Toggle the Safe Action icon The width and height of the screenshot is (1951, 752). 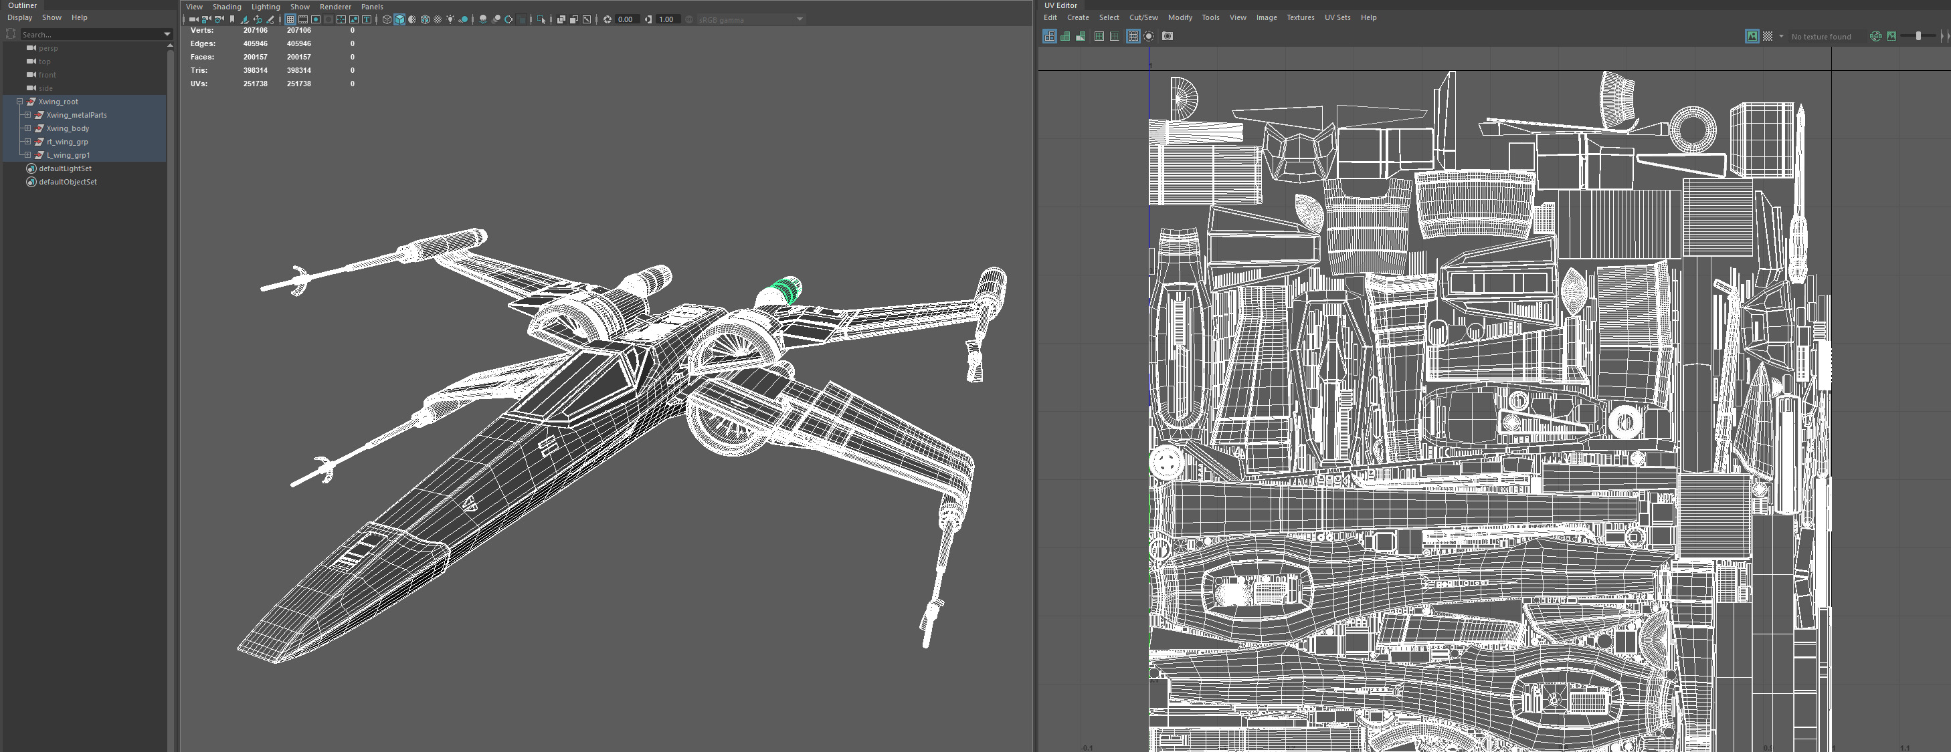point(355,19)
